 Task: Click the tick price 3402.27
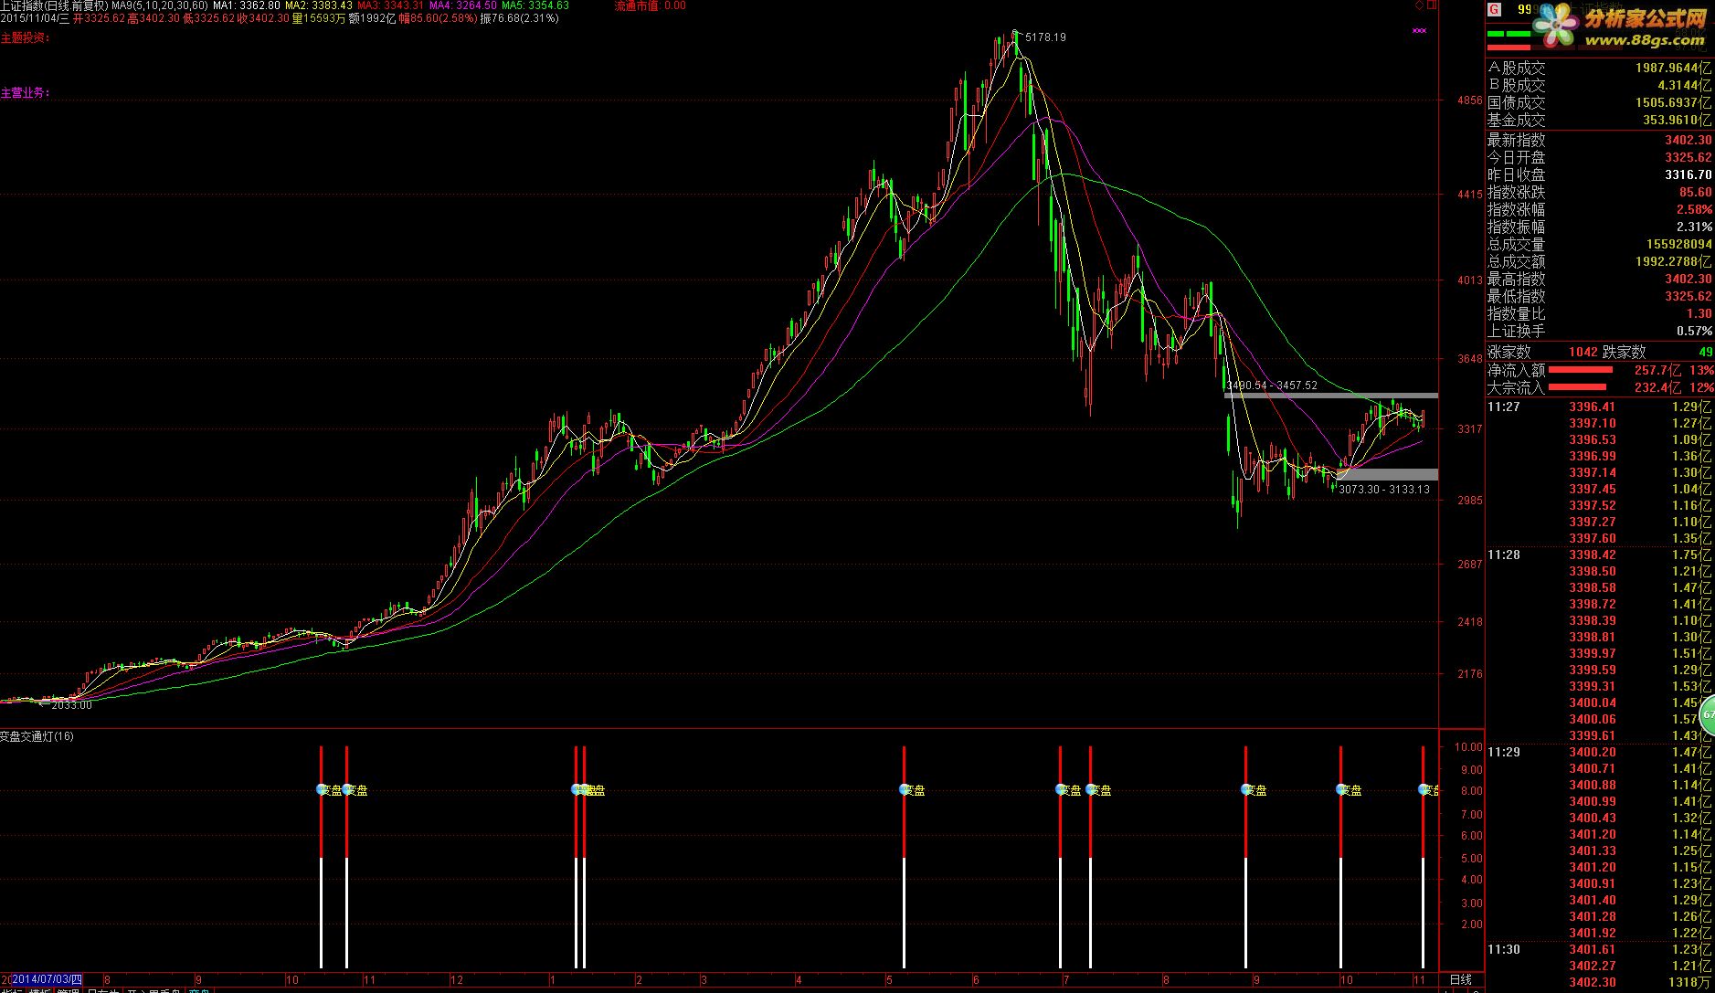(x=1593, y=966)
